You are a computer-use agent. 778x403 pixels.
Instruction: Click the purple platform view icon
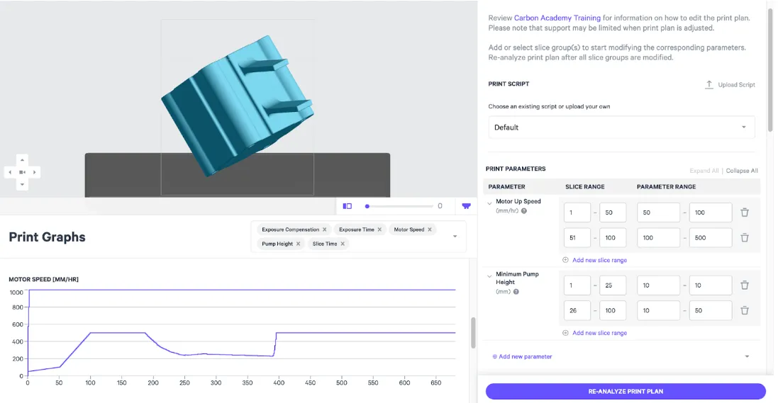pyautogui.click(x=467, y=205)
